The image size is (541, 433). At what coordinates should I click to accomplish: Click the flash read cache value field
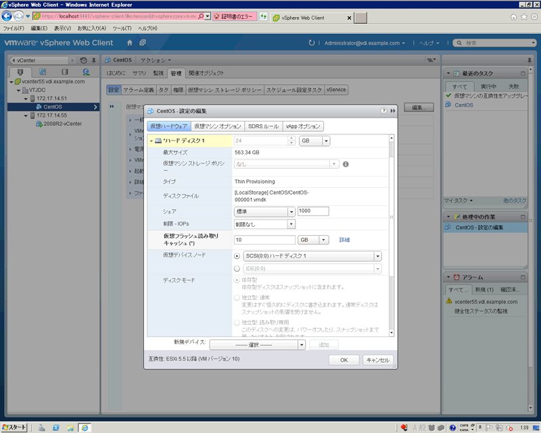click(264, 240)
